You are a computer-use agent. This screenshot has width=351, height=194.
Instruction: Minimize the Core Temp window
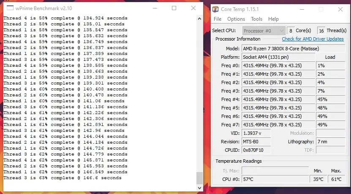coord(302,9)
